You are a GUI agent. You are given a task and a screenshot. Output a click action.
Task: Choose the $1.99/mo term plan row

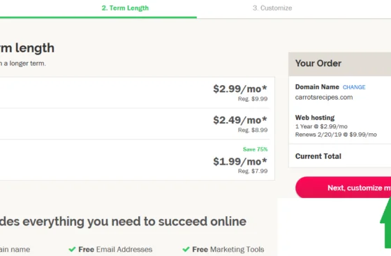point(137,160)
